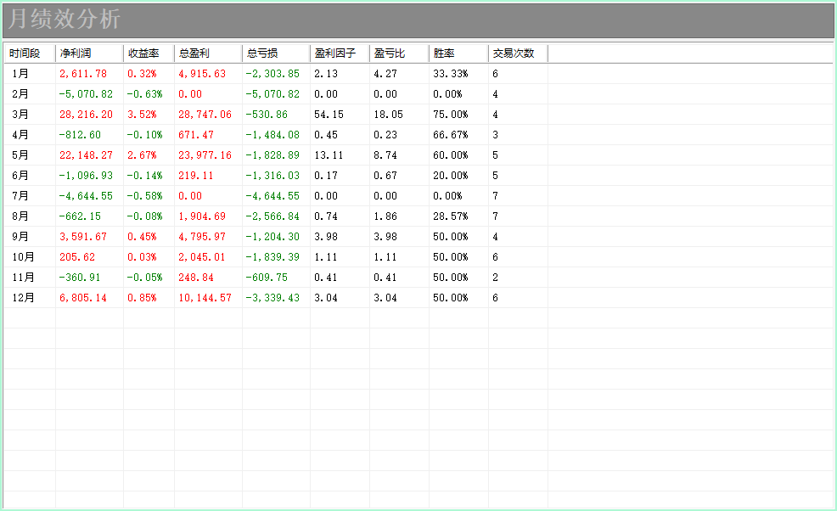Click return rate cell 2.67%
Image resolution: width=837 pixels, height=511 pixels.
[x=142, y=154]
